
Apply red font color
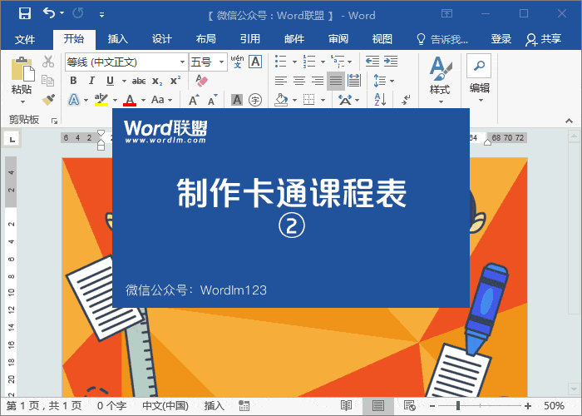130,100
